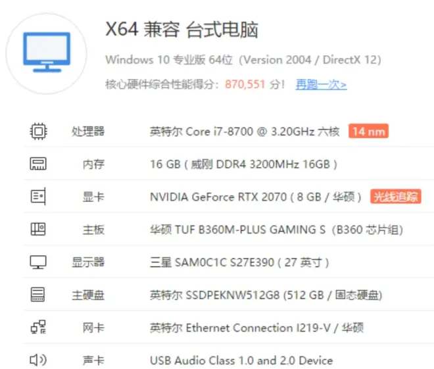Click the graphics card icon

point(37,197)
